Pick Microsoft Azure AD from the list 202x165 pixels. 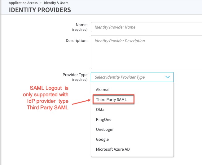113,149
